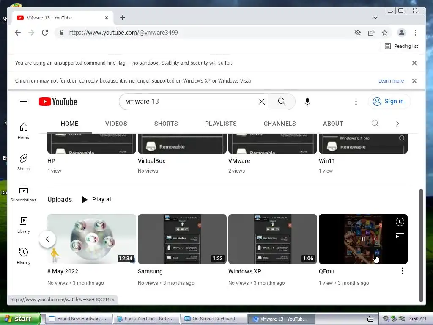The image size is (433, 325).
Task: Switch to the VIDEOS tab
Action: click(116, 124)
